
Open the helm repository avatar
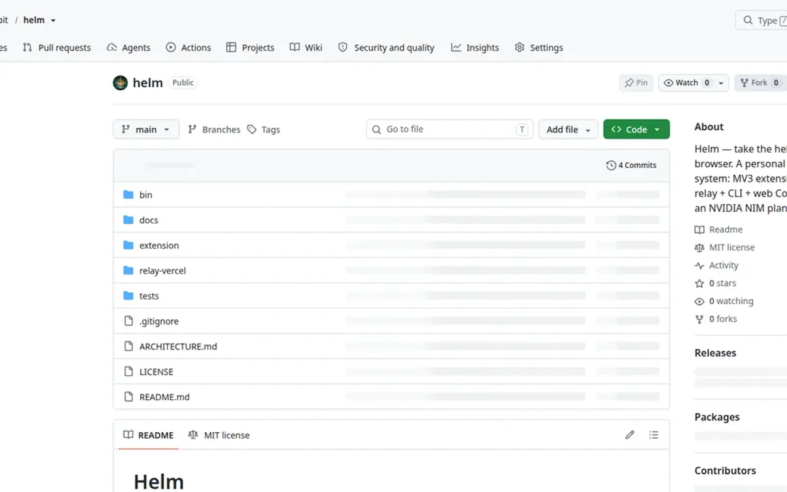point(121,82)
